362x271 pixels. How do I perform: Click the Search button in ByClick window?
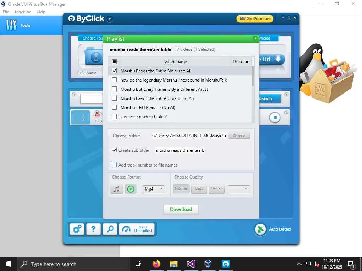pyautogui.click(x=270, y=99)
